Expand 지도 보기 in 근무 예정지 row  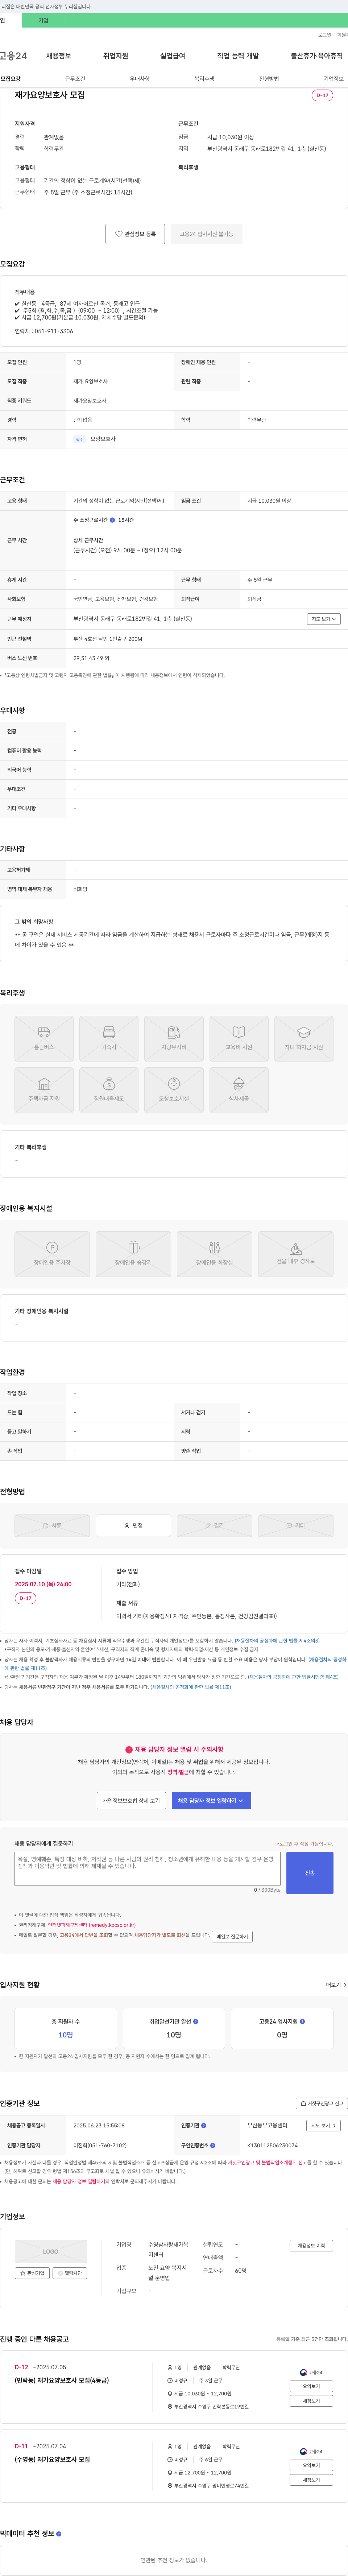coord(324,619)
